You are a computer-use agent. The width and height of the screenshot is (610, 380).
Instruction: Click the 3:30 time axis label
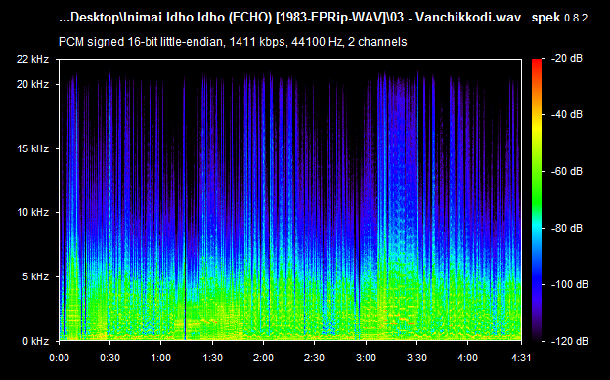pyautogui.click(x=416, y=358)
